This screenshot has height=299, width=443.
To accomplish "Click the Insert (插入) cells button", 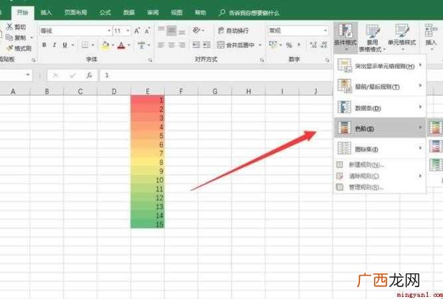I will 431,38.
